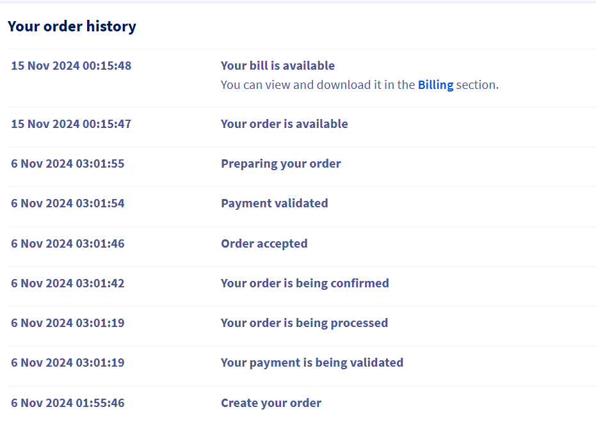Select the 'Order accepted' entry

tap(264, 244)
